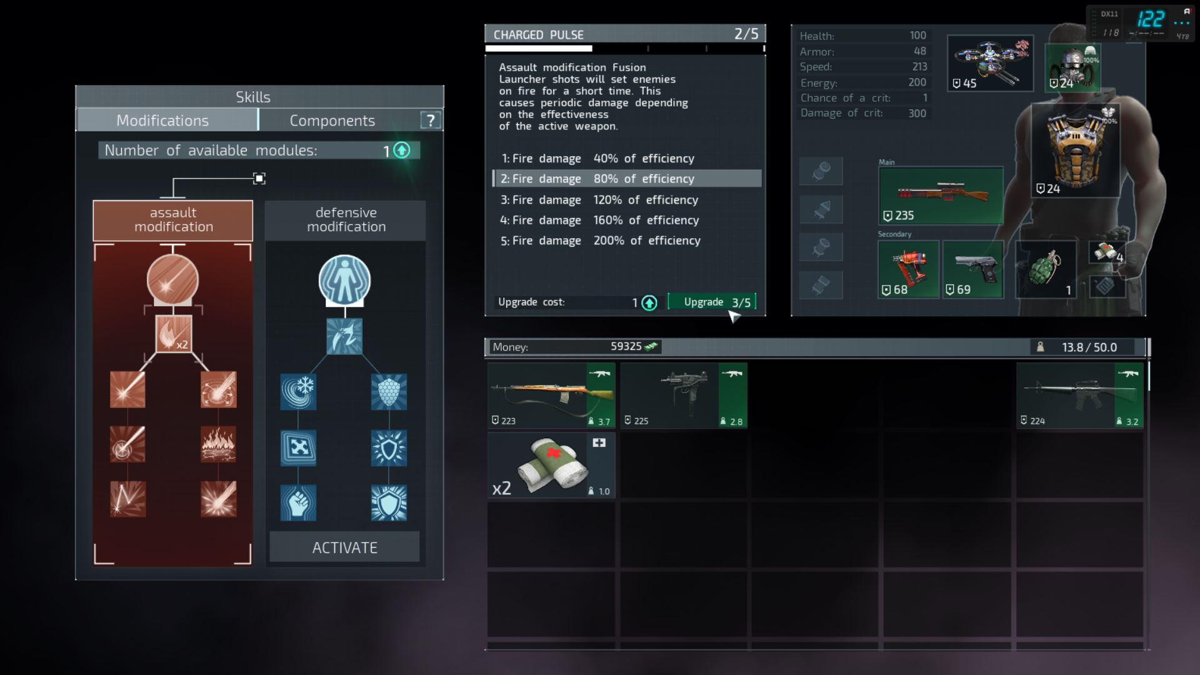The height and width of the screenshot is (675, 1200).
Task: Select level 4 Fire damage 160% row
Action: (627, 220)
